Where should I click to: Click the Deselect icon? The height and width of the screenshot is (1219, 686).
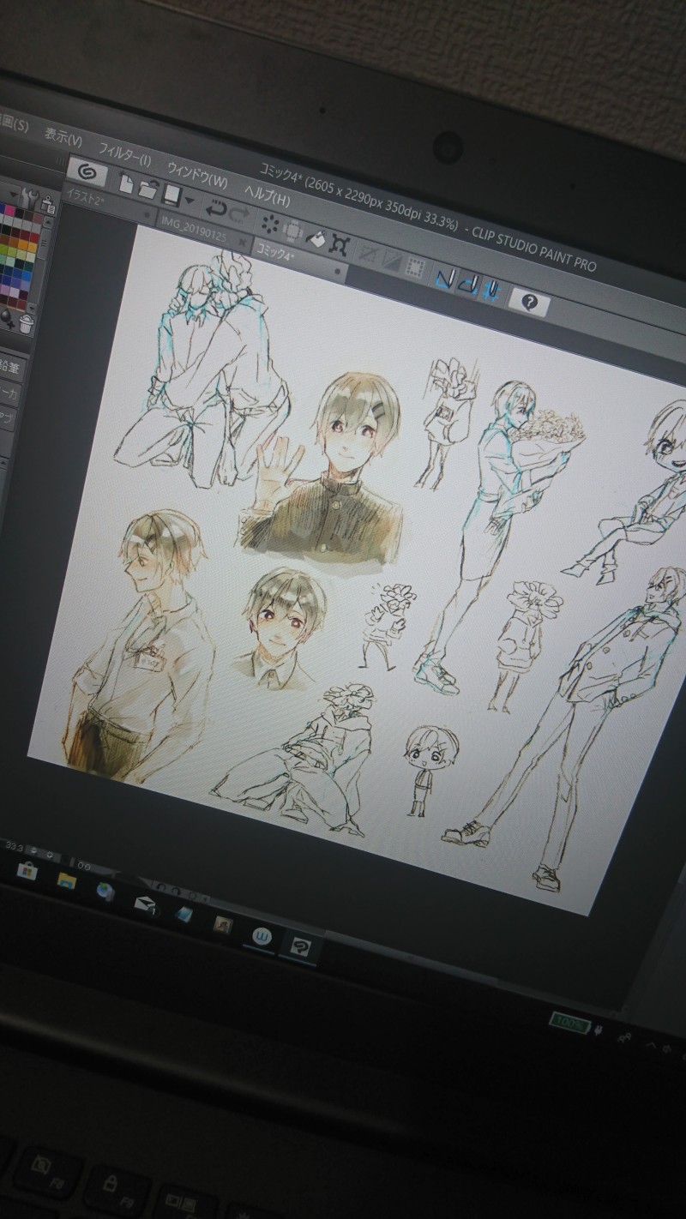click(x=368, y=254)
